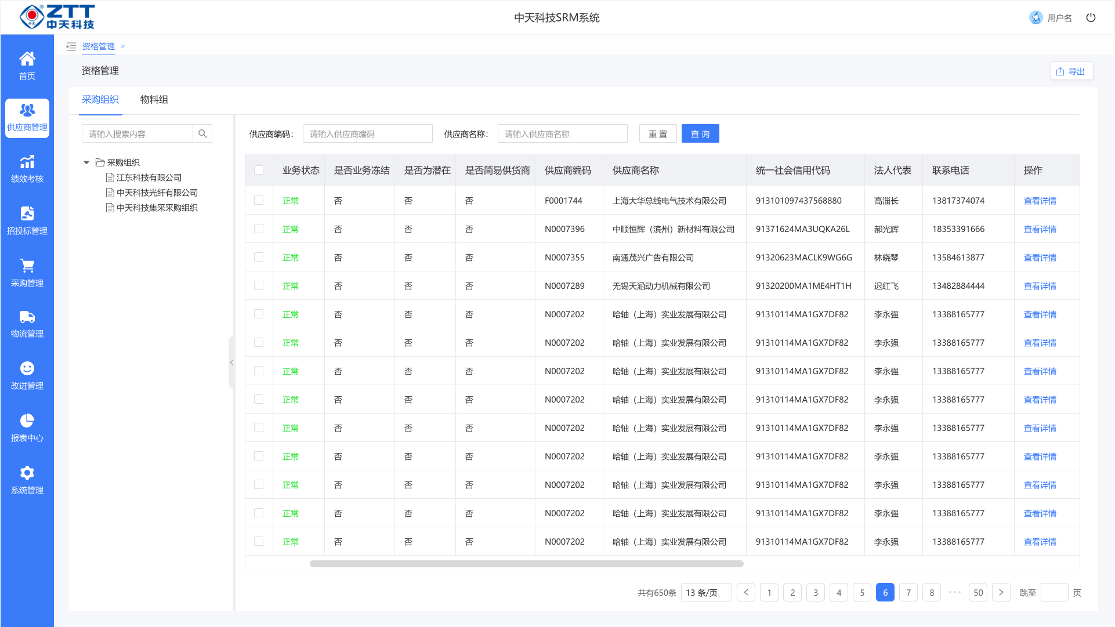Click the tree search magnifier icon
The image size is (1115, 627).
point(202,133)
